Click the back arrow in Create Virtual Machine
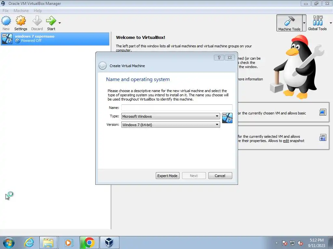The image size is (333, 249). [102, 65]
